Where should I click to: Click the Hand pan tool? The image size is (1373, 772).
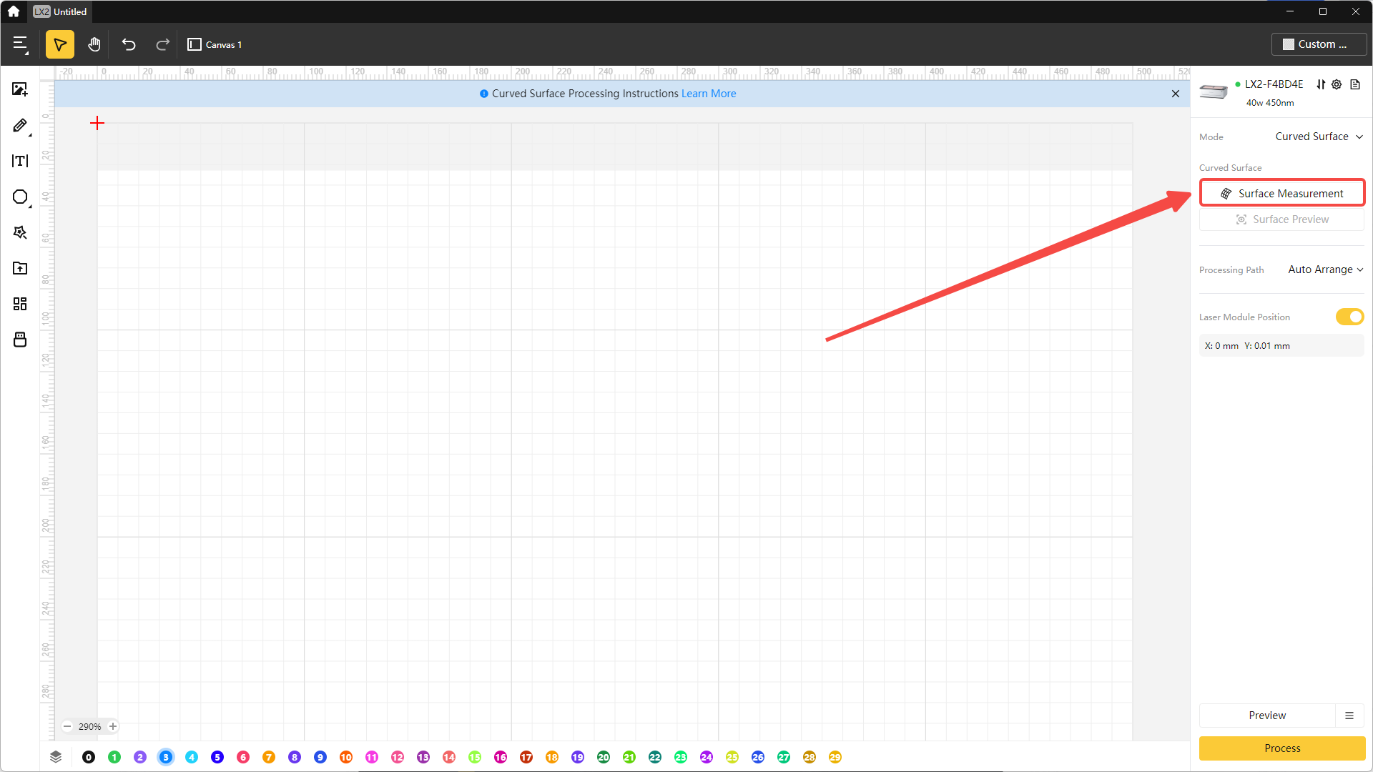(94, 44)
